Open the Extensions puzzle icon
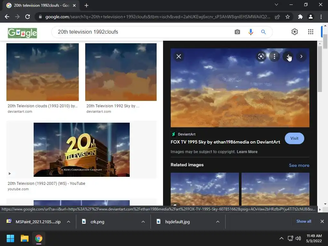328x246 pixels. tap(300, 17)
